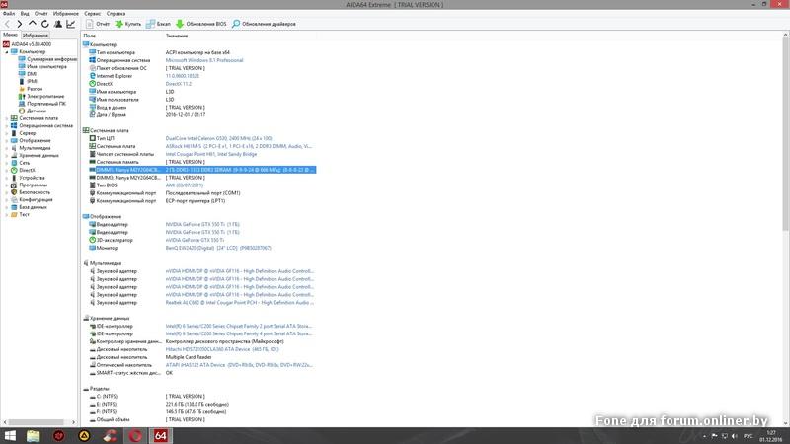The width and height of the screenshot is (790, 444).
Task: Open the ASRock H61M-S motherboard link
Action: point(239,146)
